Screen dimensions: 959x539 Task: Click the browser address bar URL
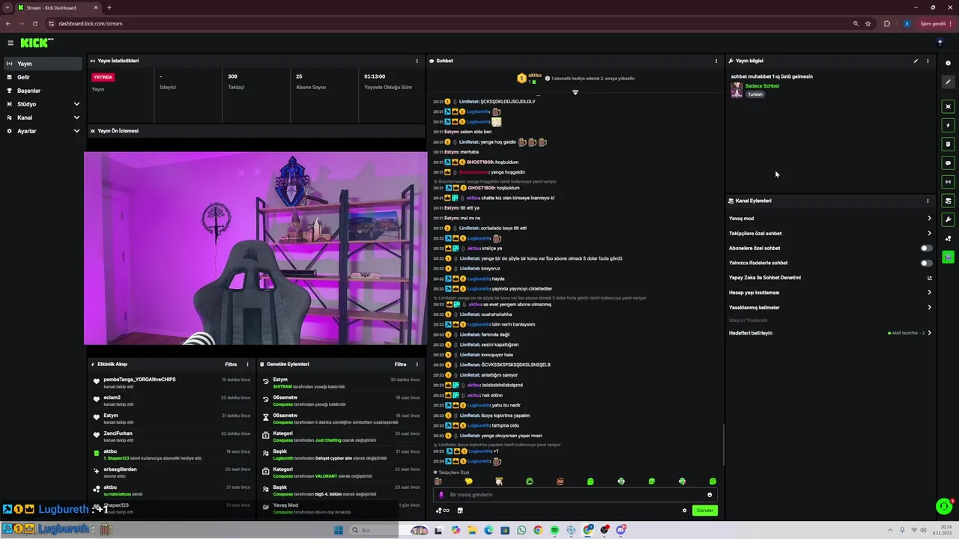91,23
